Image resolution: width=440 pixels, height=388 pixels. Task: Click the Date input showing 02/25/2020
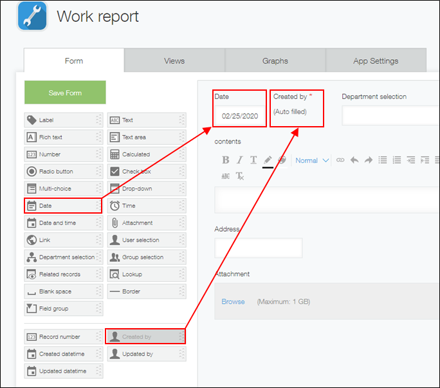click(x=240, y=116)
